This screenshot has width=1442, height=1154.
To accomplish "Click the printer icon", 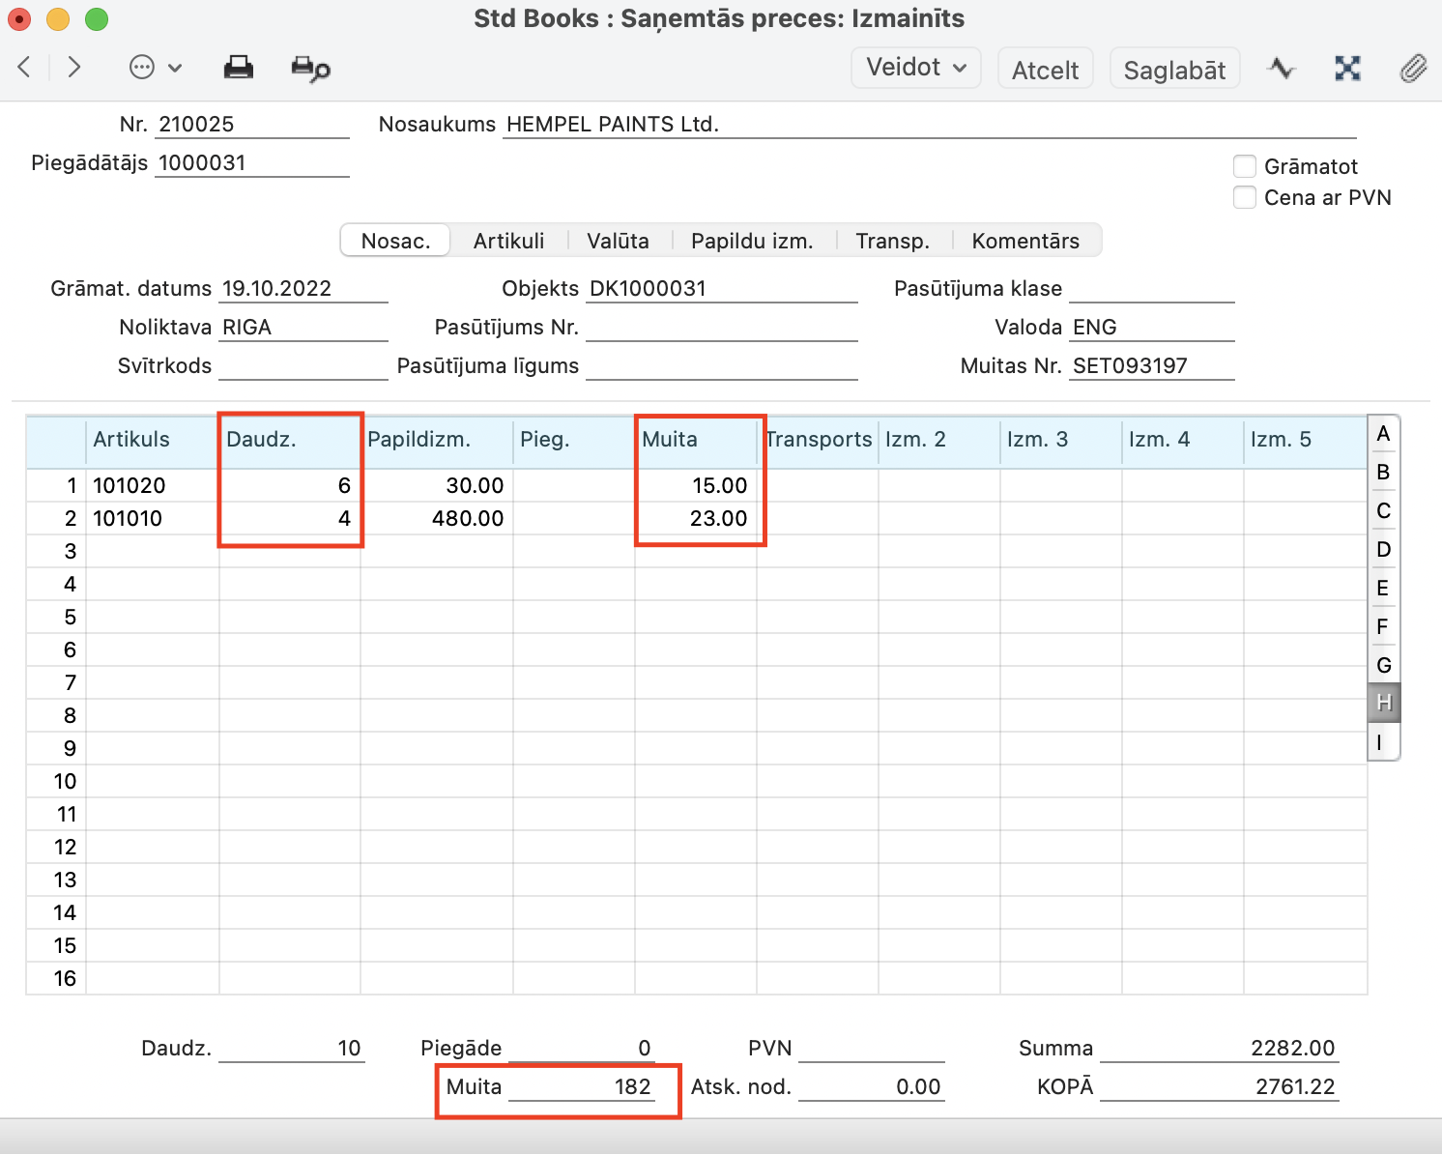I will 238,68.
